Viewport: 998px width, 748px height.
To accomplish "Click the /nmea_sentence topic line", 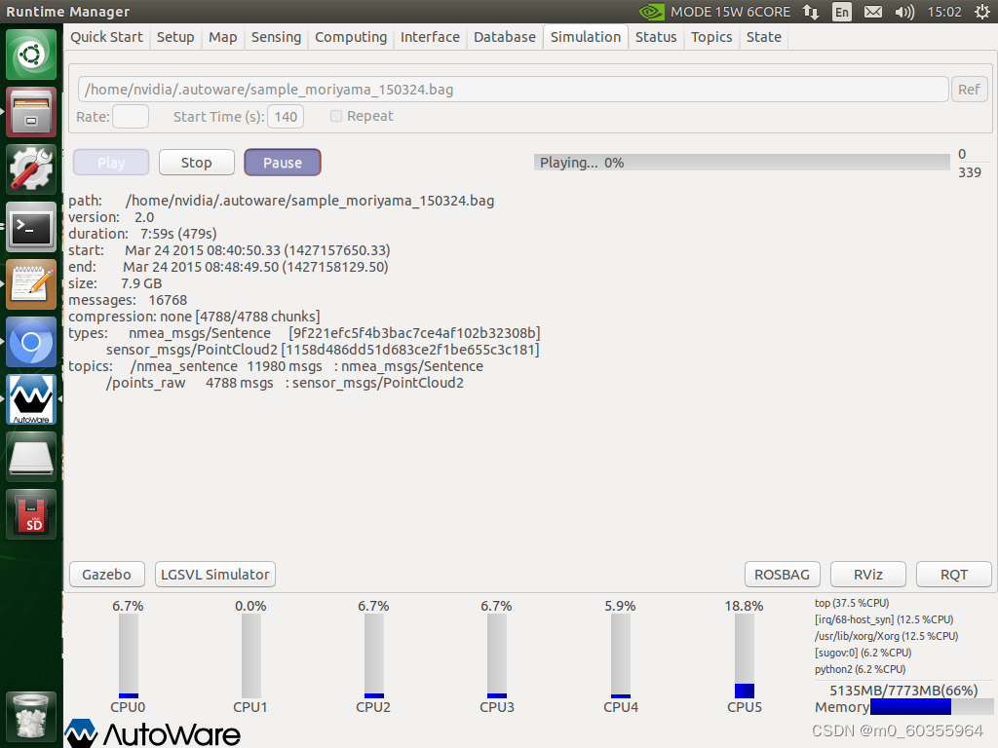I will pos(307,366).
